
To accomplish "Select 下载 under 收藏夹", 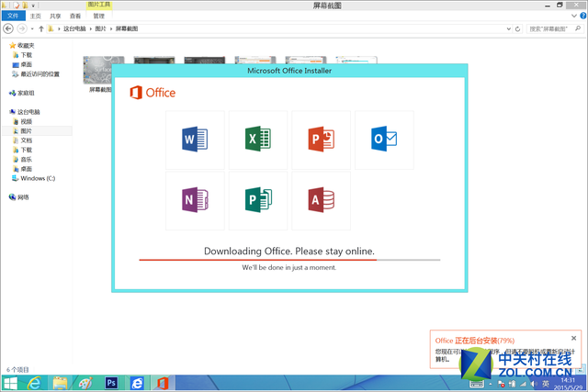I will (x=27, y=55).
